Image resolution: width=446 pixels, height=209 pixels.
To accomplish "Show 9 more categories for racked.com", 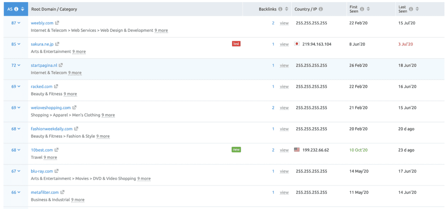I will [70, 94].
